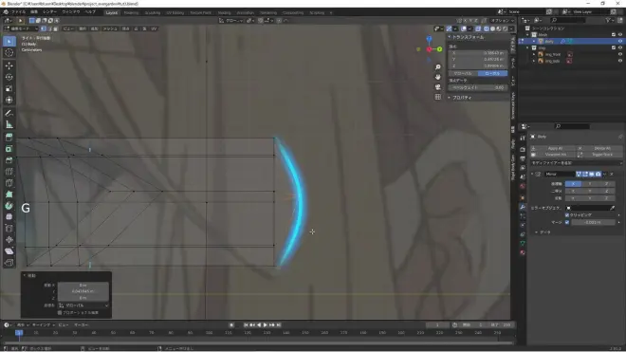Choose the Annotate pencil tool
626x352 pixels.
(x=9, y=114)
